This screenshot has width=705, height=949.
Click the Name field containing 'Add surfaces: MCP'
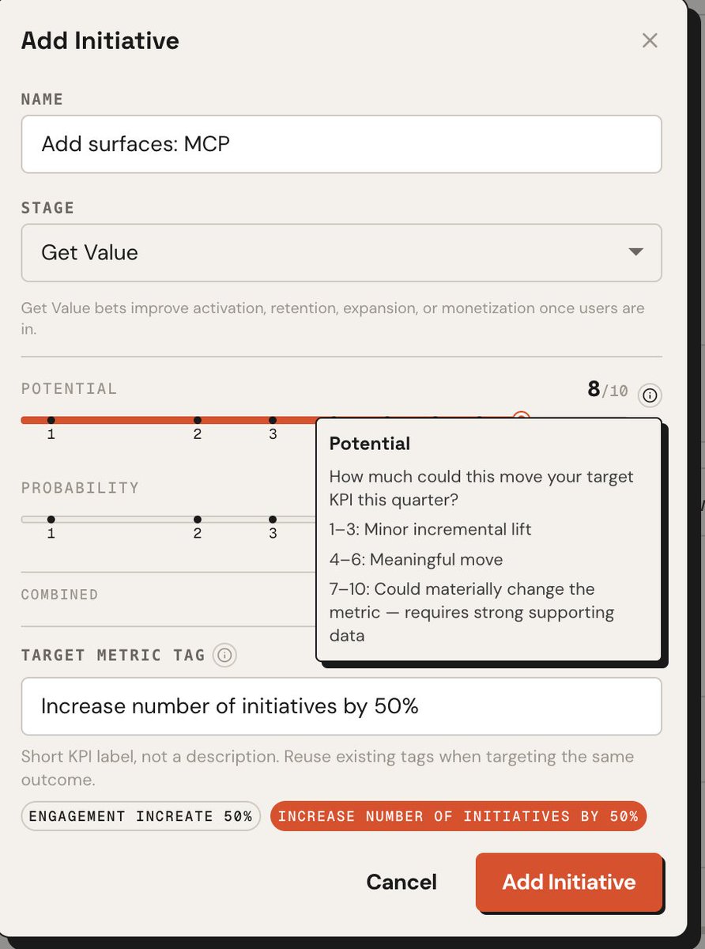(x=341, y=145)
